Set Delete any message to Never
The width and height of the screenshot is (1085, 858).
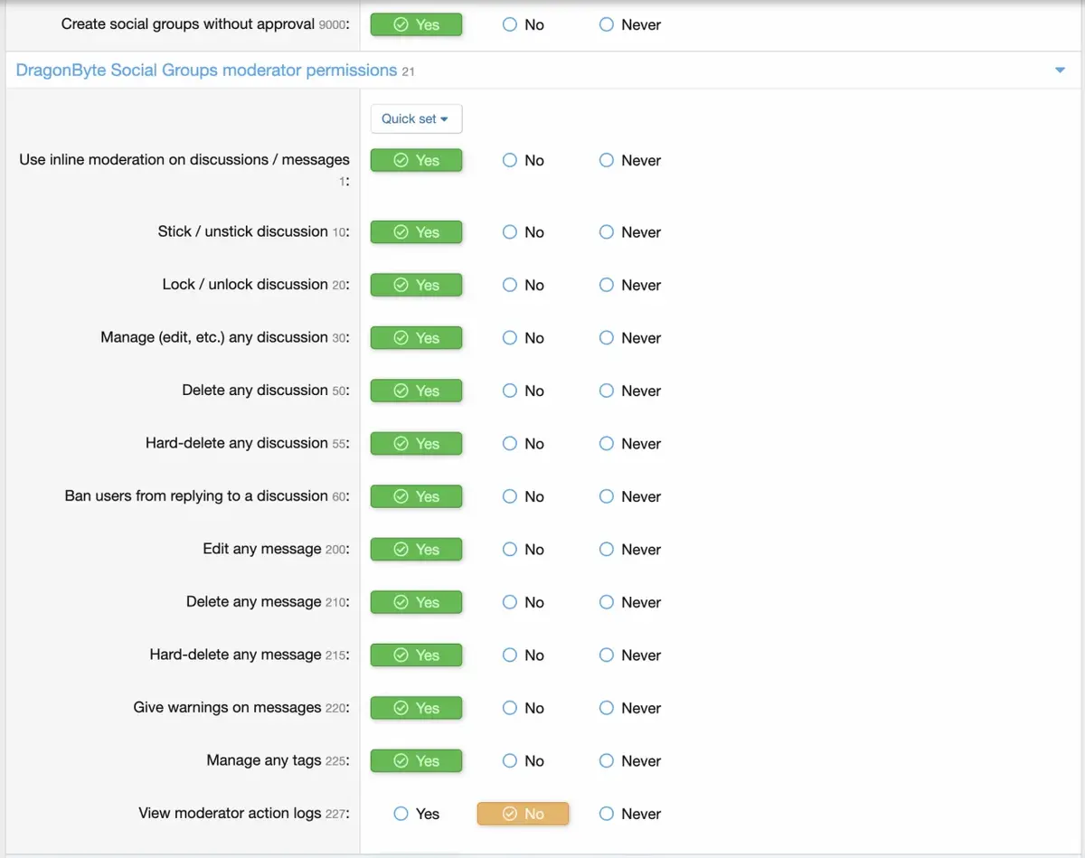pos(607,602)
